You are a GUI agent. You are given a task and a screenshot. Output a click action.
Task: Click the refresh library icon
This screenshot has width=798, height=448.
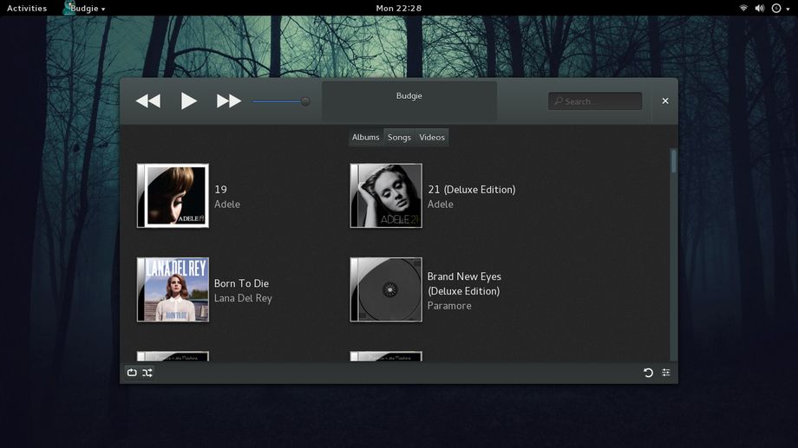(x=648, y=373)
